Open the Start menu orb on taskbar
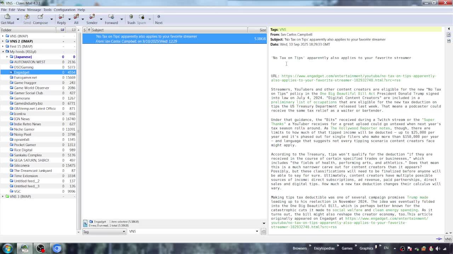Image resolution: width=453 pixels, height=254 pixels. tap(7, 248)
